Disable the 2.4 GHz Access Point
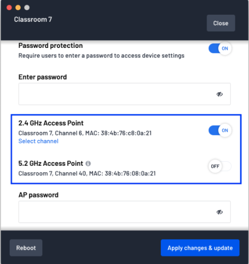This screenshot has height=264, width=249. click(x=220, y=130)
